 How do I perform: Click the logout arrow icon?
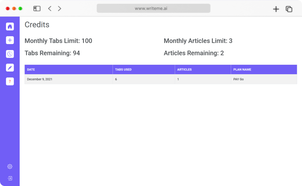[10, 178]
